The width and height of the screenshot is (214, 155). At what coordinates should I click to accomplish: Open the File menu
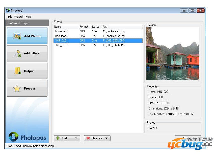10,17
